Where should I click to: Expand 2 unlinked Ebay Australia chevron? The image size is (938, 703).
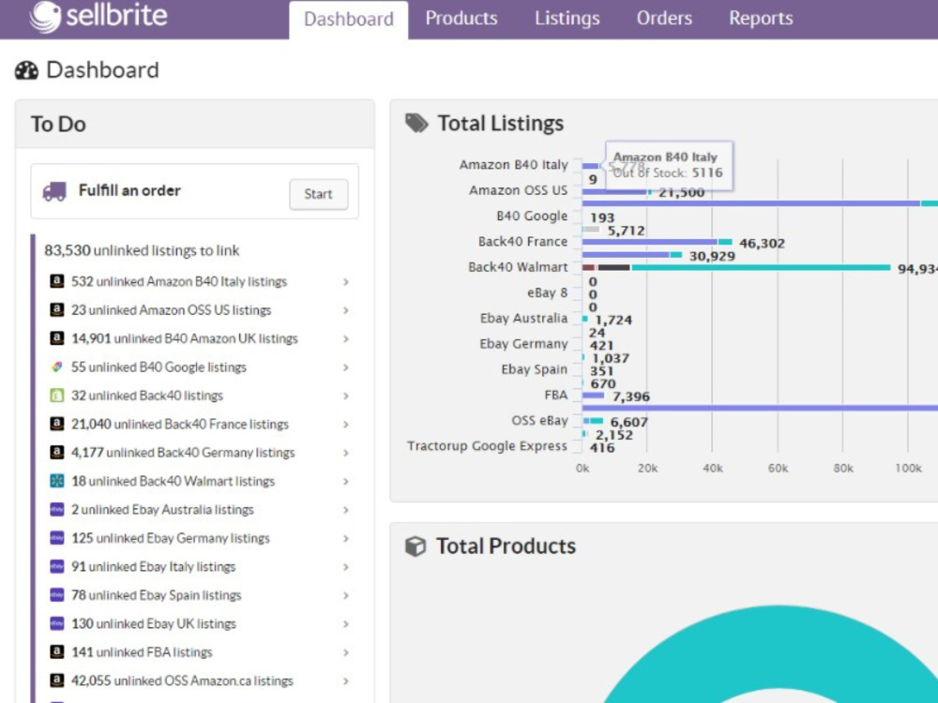346,510
